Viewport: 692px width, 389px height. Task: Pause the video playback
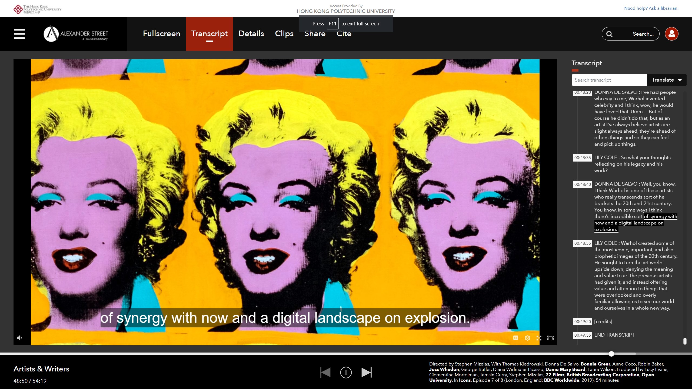(x=346, y=372)
